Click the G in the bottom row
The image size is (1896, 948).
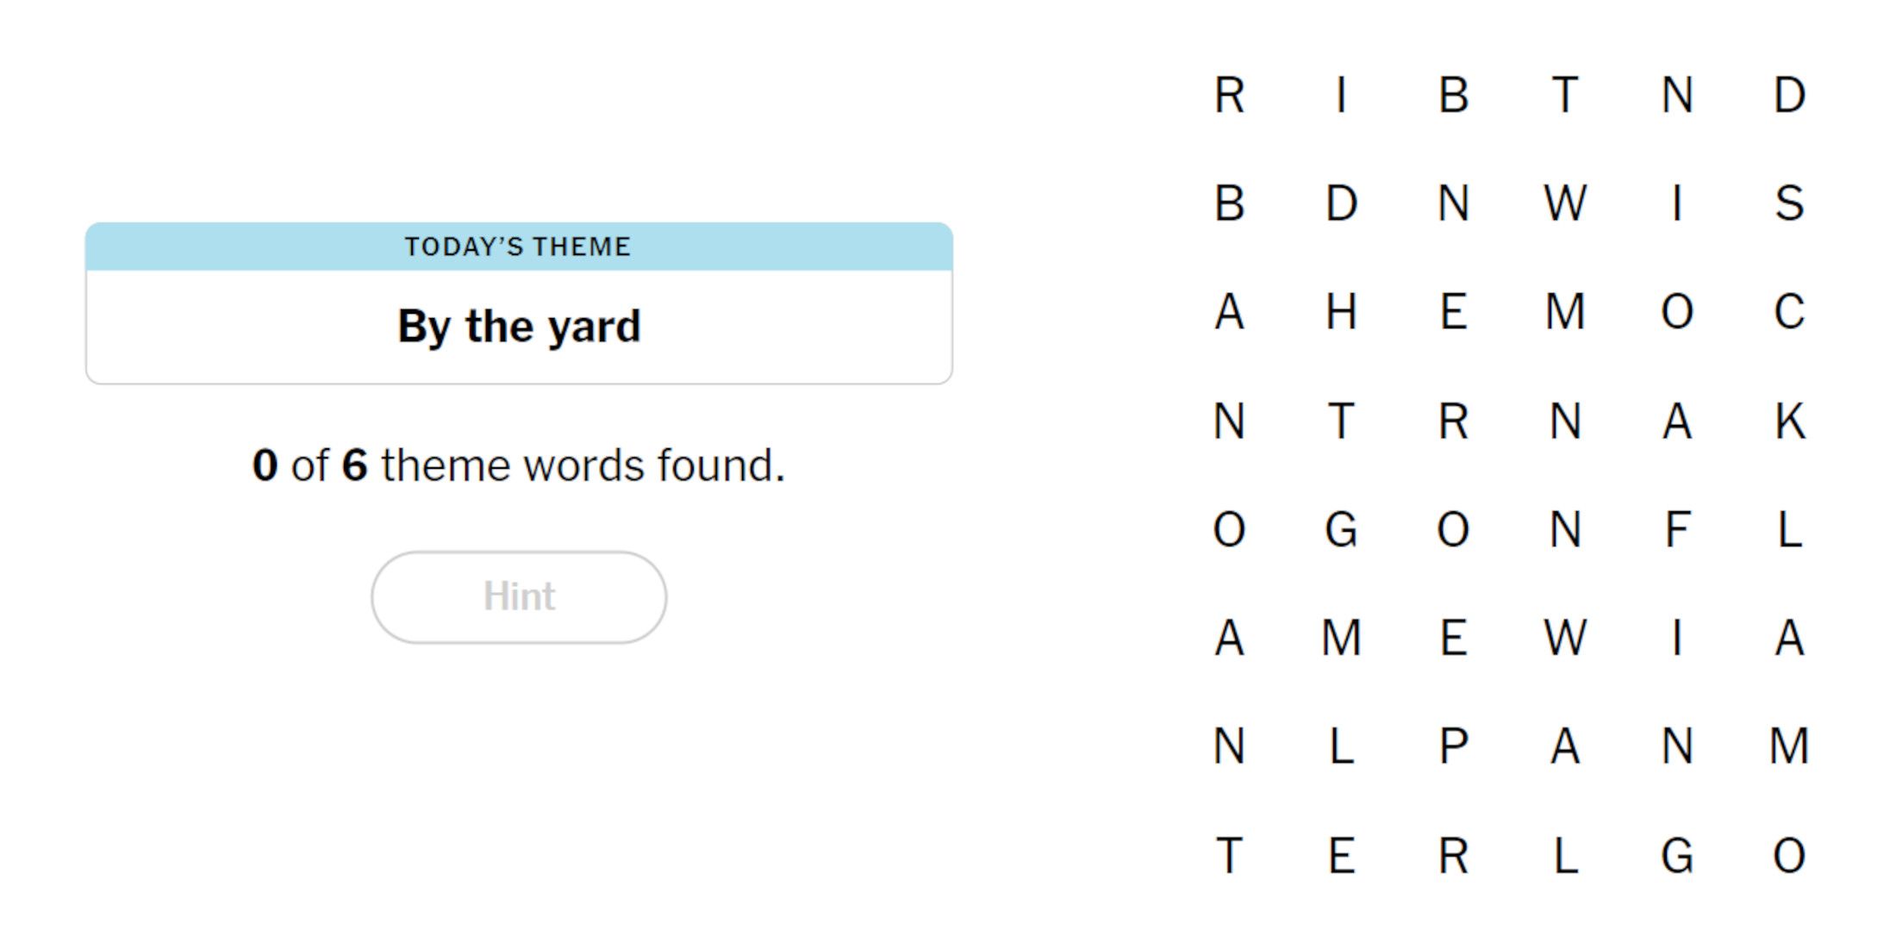(x=1676, y=855)
